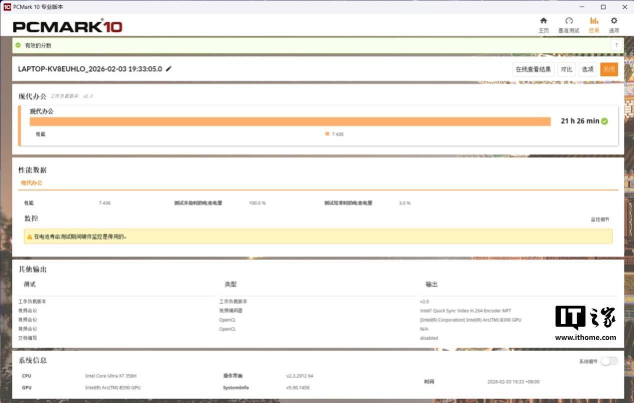Click the green checkmark beside 21 h 26 min
This screenshot has width=634, height=403.
click(604, 121)
